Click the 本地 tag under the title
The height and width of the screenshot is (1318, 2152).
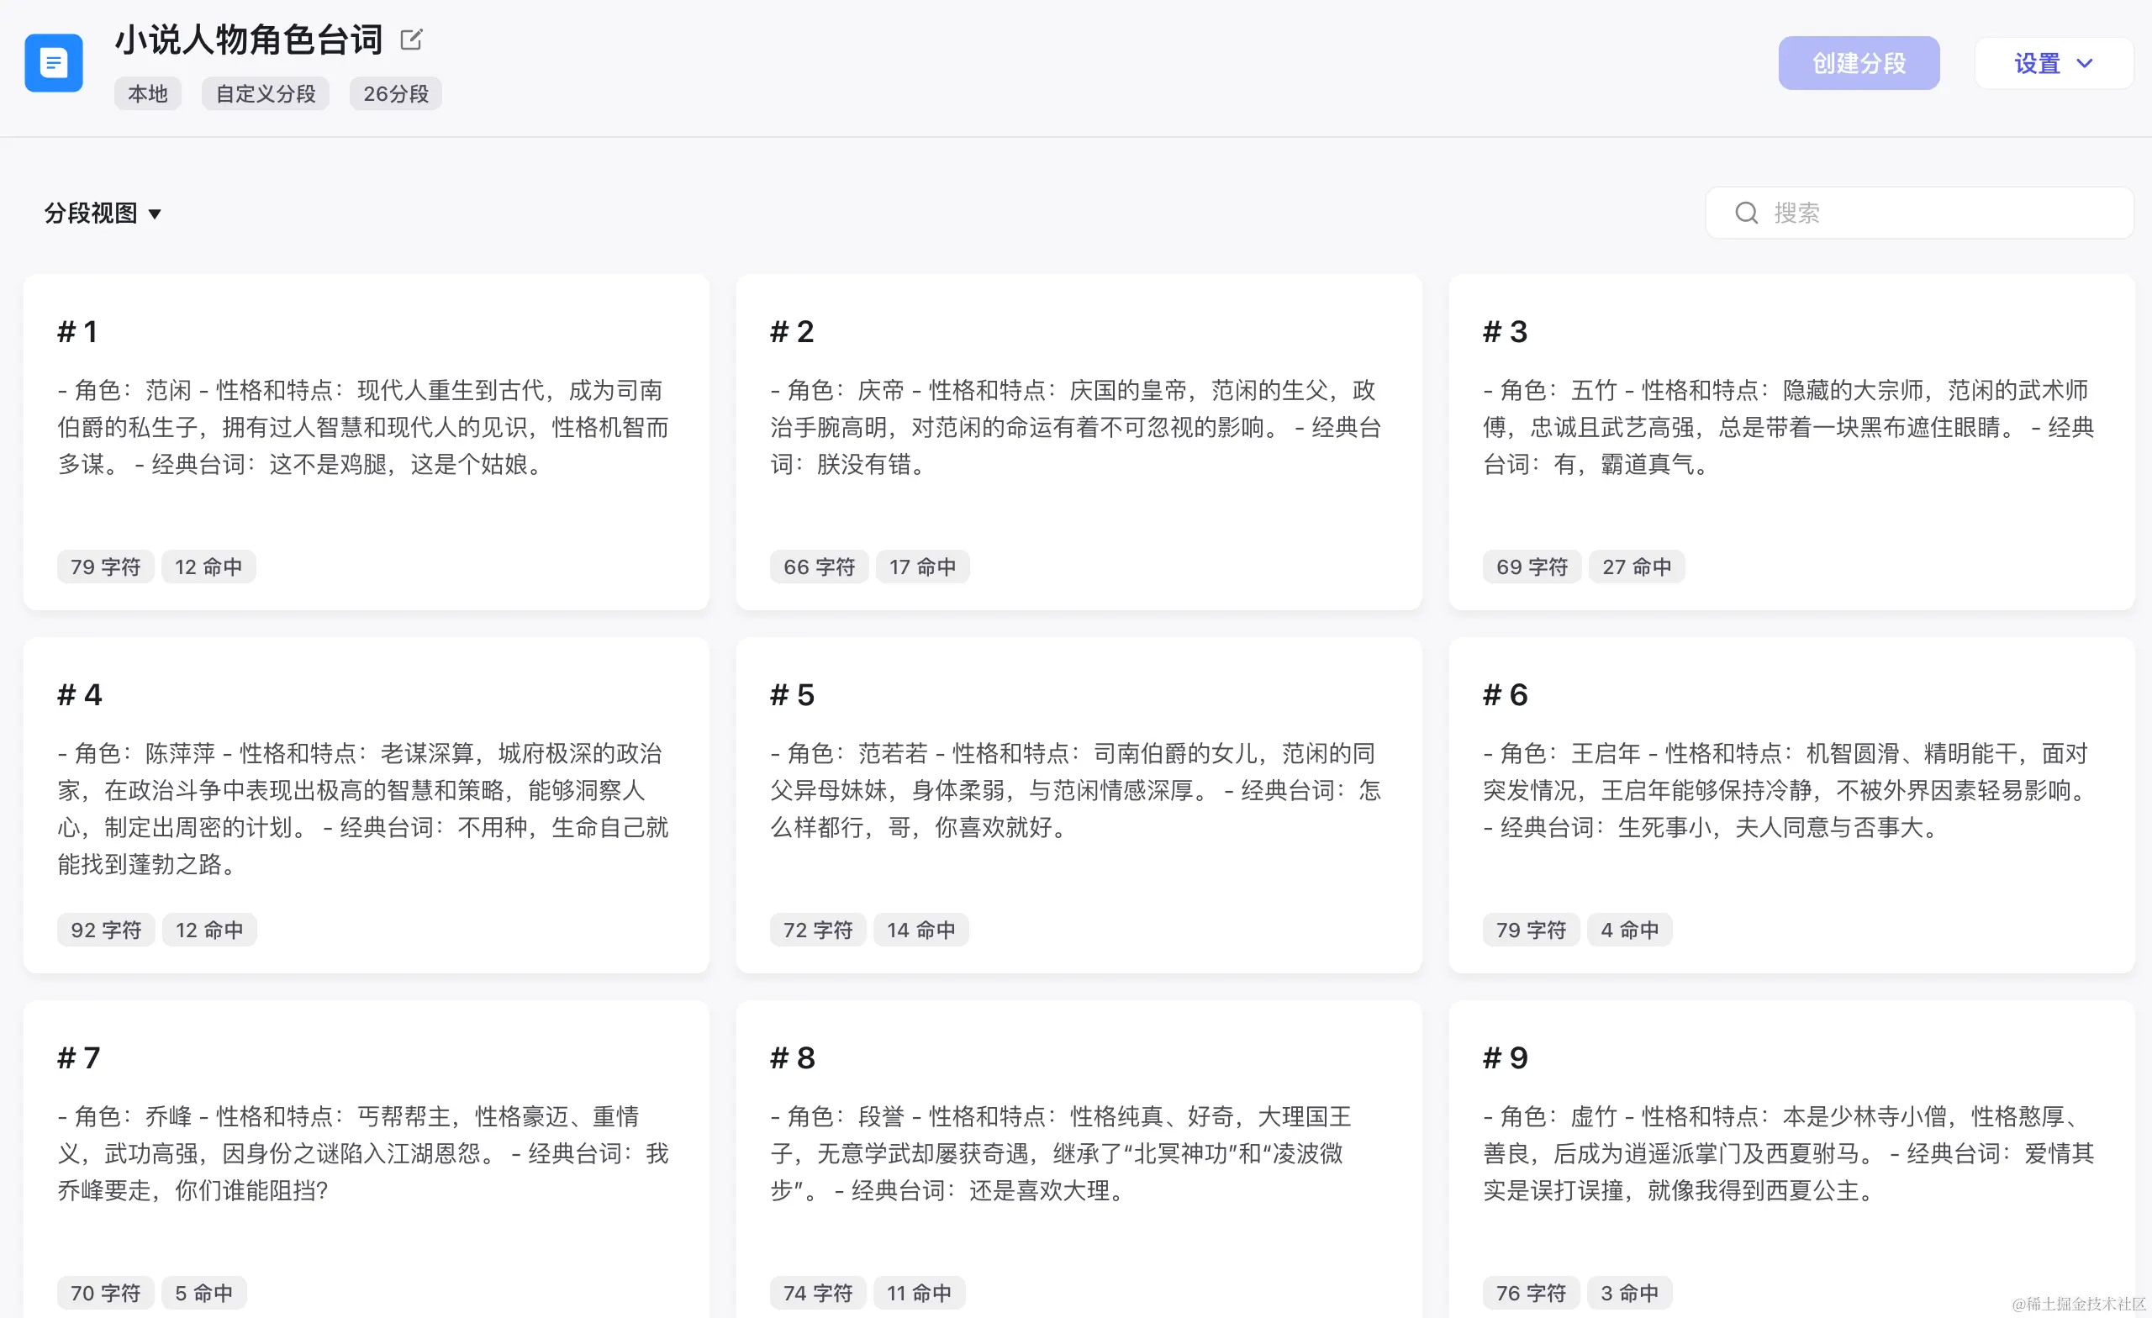pyautogui.click(x=147, y=93)
